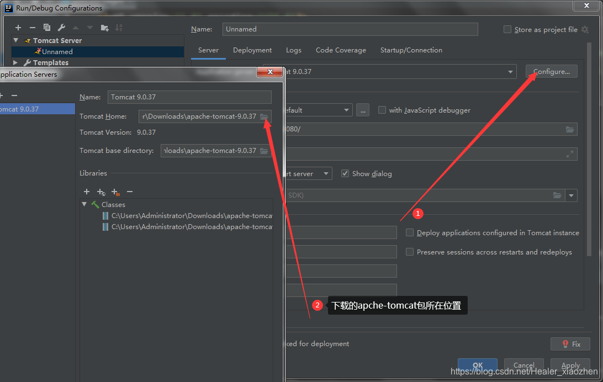The width and height of the screenshot is (603, 382).
Task: Remove application server with minus icon
Action: [14, 95]
